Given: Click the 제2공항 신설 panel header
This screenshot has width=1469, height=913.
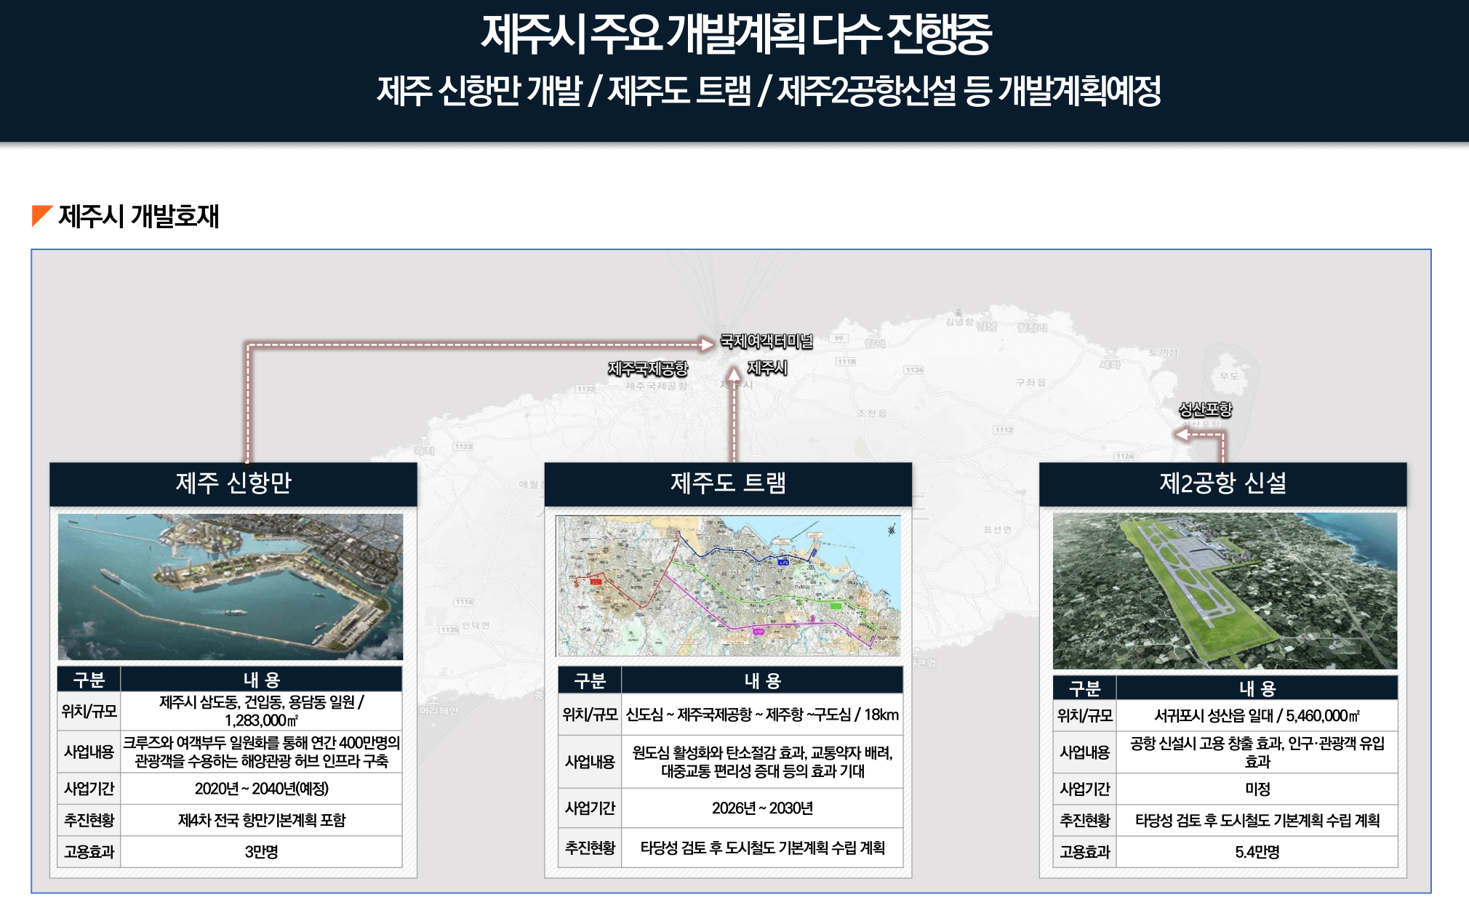Looking at the screenshot, I should click(x=1222, y=483).
